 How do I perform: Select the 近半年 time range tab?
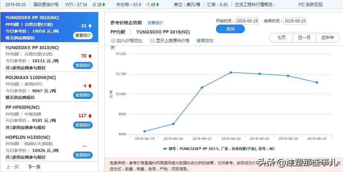point(328,37)
